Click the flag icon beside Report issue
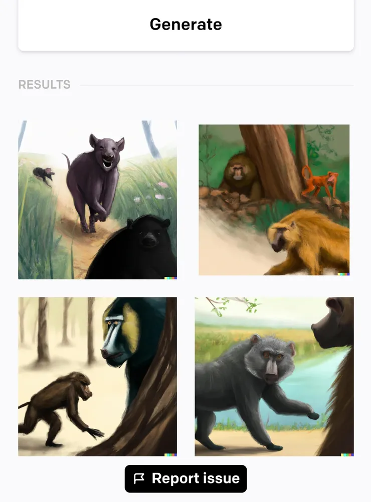This screenshot has width=371, height=502. [x=139, y=478]
